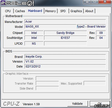Click the Chipset label
112x108 pixels.
pyautogui.click(x=18, y=33)
